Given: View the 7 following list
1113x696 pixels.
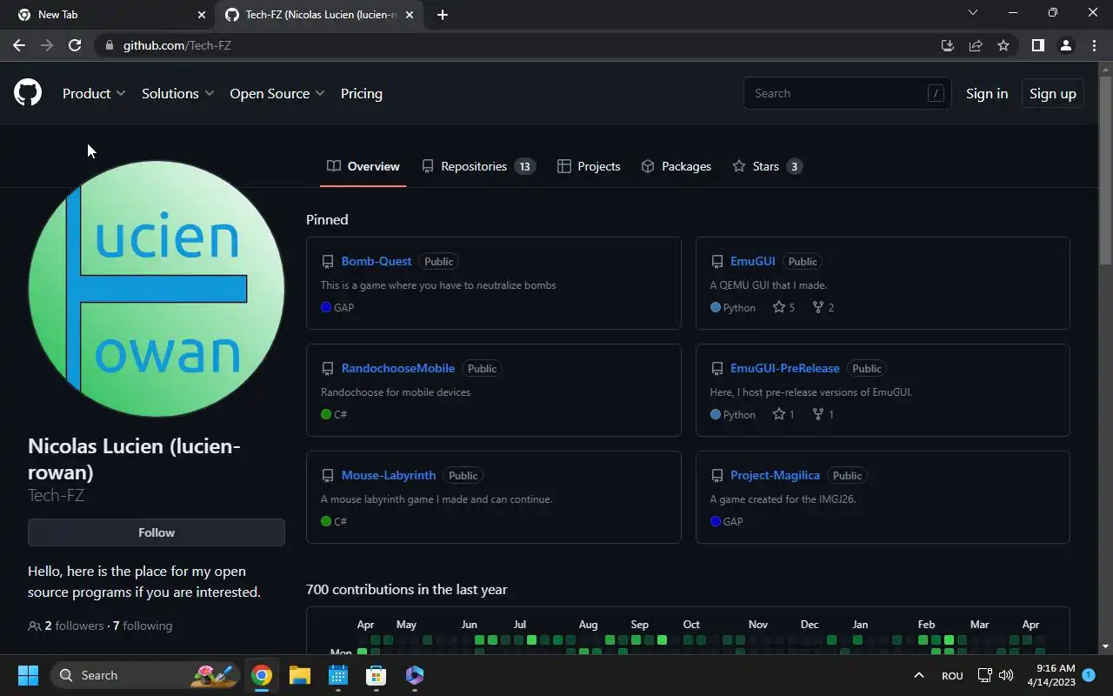Looking at the screenshot, I should pos(143,626).
